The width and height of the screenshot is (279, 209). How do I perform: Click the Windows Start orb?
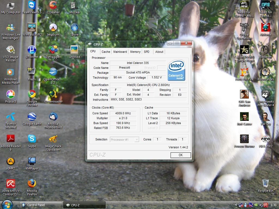coord(7,205)
